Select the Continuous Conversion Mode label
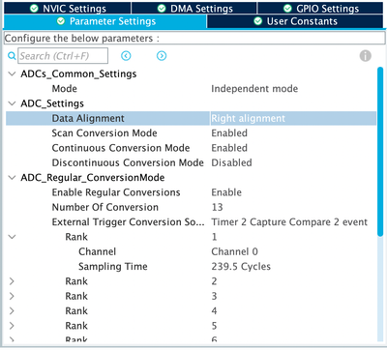The width and height of the screenshot is (387, 350). pos(121,148)
